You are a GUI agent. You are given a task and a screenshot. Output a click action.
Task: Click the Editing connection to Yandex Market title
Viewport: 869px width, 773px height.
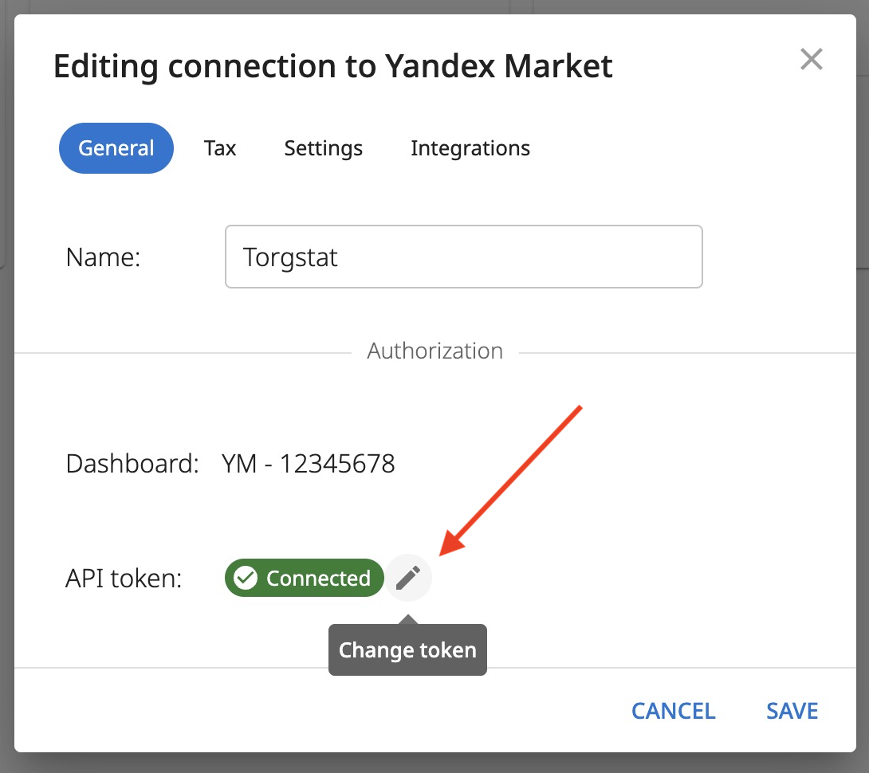pyautogui.click(x=332, y=66)
